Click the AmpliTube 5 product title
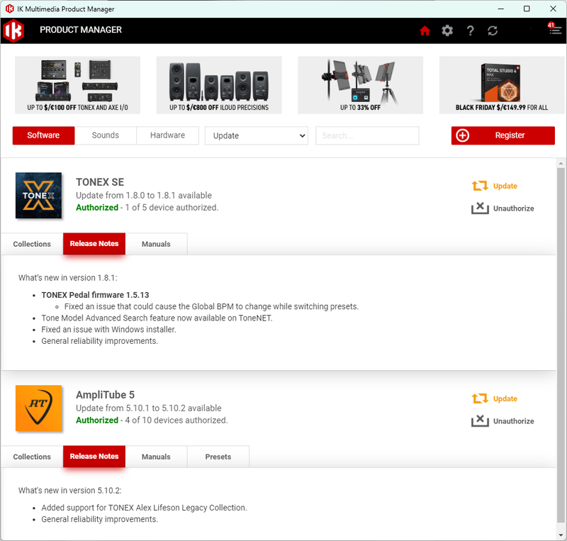The height and width of the screenshot is (541, 567). click(x=105, y=395)
